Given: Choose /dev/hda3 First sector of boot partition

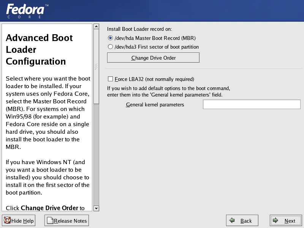Looking at the screenshot, I should point(110,47).
